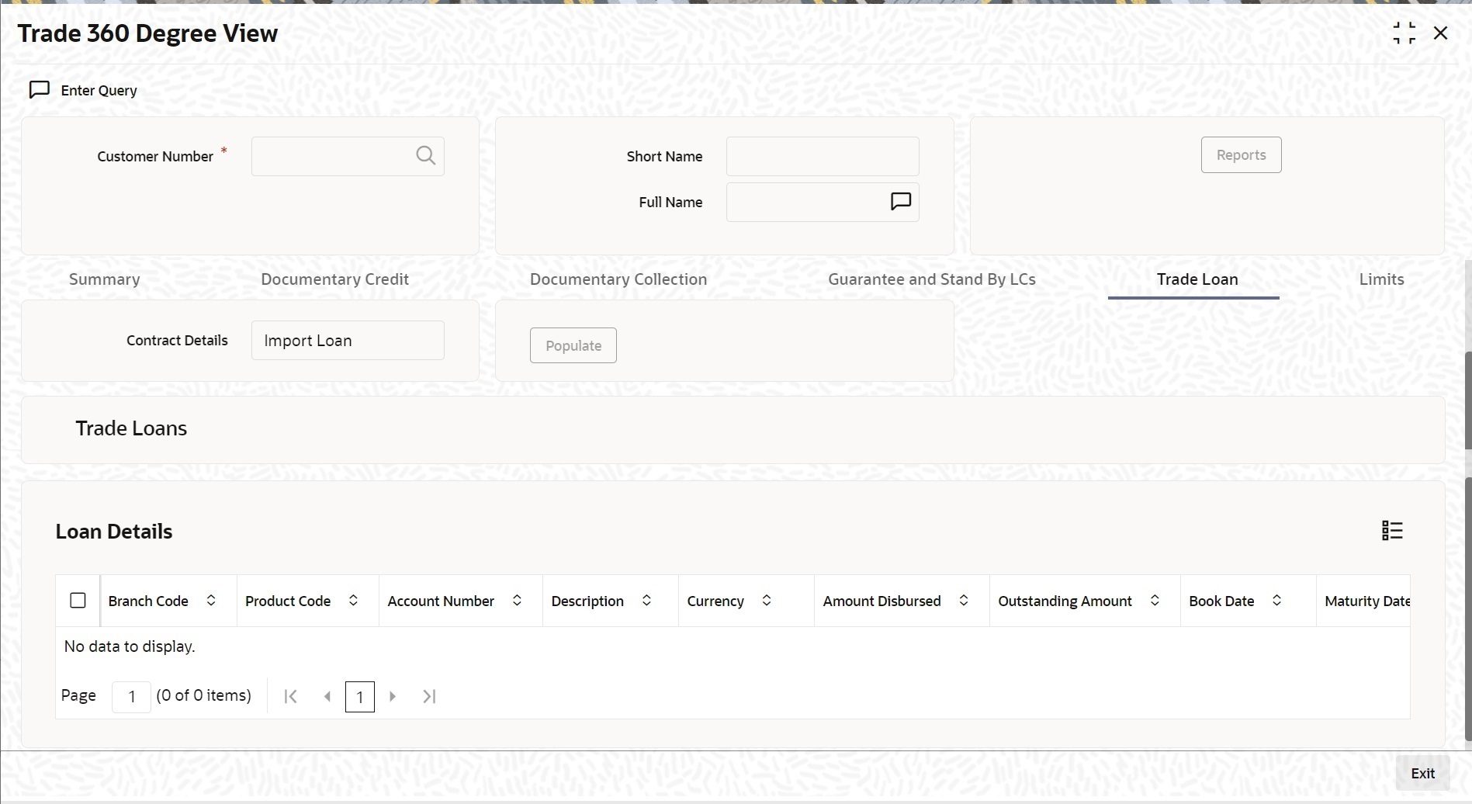Click the Exit button
1472x804 pixels.
pos(1422,774)
